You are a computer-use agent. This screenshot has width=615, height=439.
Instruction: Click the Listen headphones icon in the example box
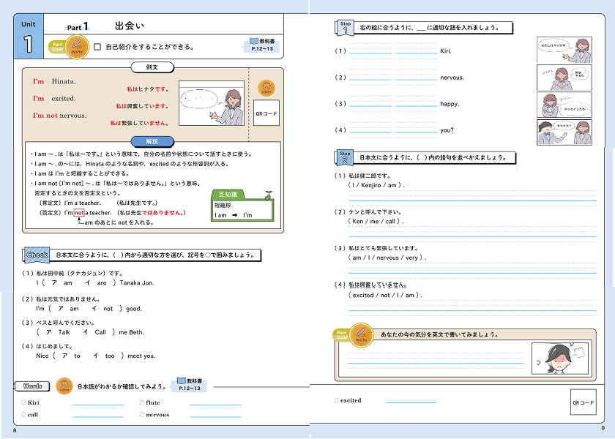266,89
